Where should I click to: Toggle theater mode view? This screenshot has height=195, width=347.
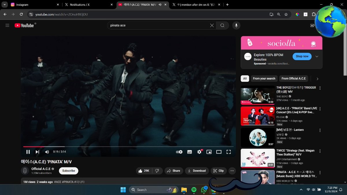tap(219, 152)
